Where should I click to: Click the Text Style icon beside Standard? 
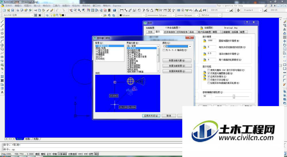[238, 10]
